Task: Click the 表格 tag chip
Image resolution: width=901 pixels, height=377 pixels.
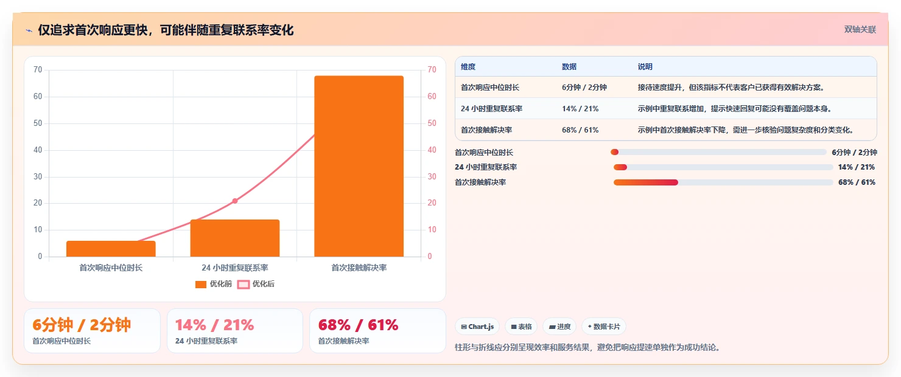Action: pos(521,327)
